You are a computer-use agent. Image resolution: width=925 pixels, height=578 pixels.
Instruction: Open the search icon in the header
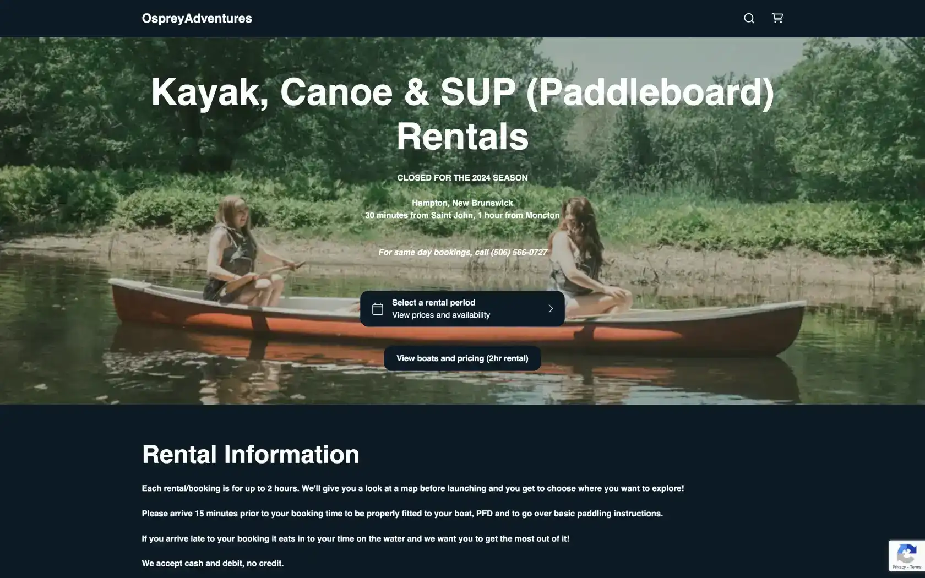[x=749, y=19]
